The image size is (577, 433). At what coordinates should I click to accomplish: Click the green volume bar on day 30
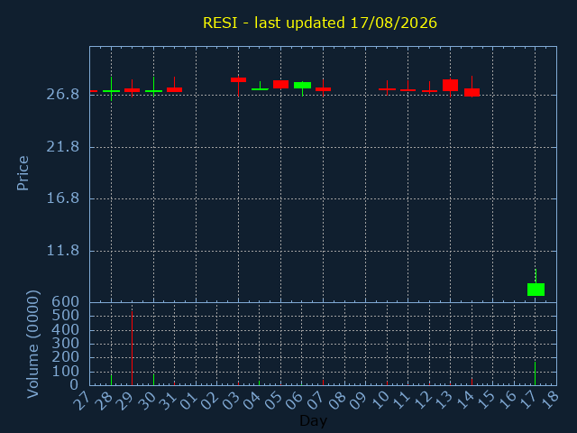(153, 380)
